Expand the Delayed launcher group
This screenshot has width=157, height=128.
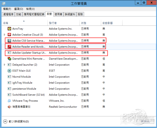(x=4, y=65)
